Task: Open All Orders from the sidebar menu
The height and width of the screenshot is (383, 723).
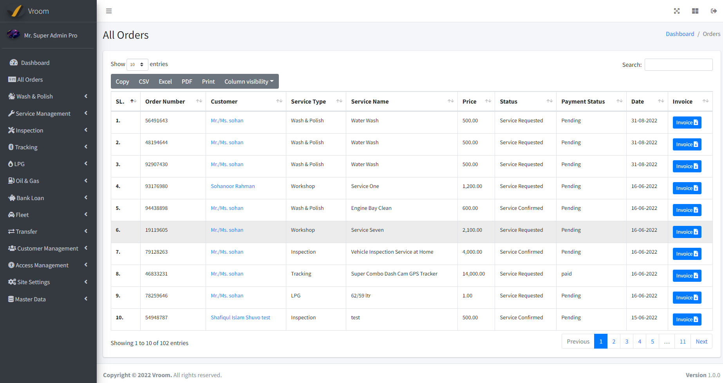Action: (x=48, y=79)
